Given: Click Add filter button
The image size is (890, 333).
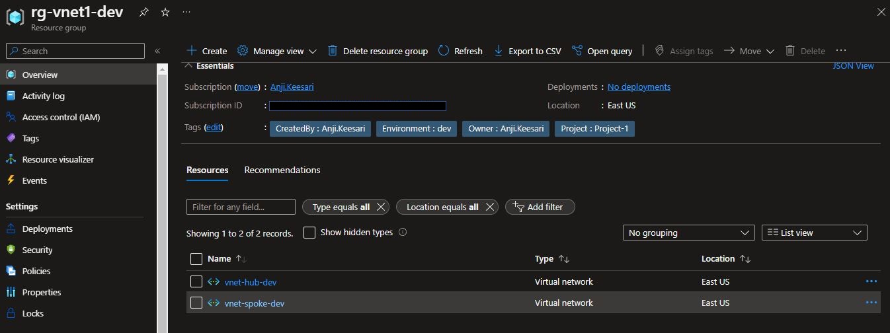Looking at the screenshot, I should pyautogui.click(x=540, y=207).
